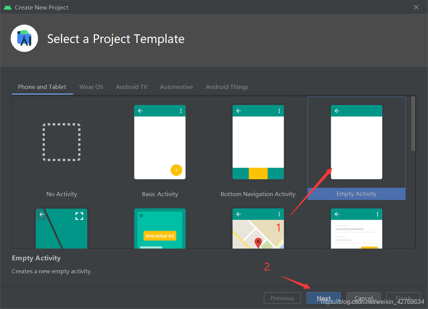428x309 pixels.
Task: Click the floating plus button in Basic Activity
Action: pos(176,170)
